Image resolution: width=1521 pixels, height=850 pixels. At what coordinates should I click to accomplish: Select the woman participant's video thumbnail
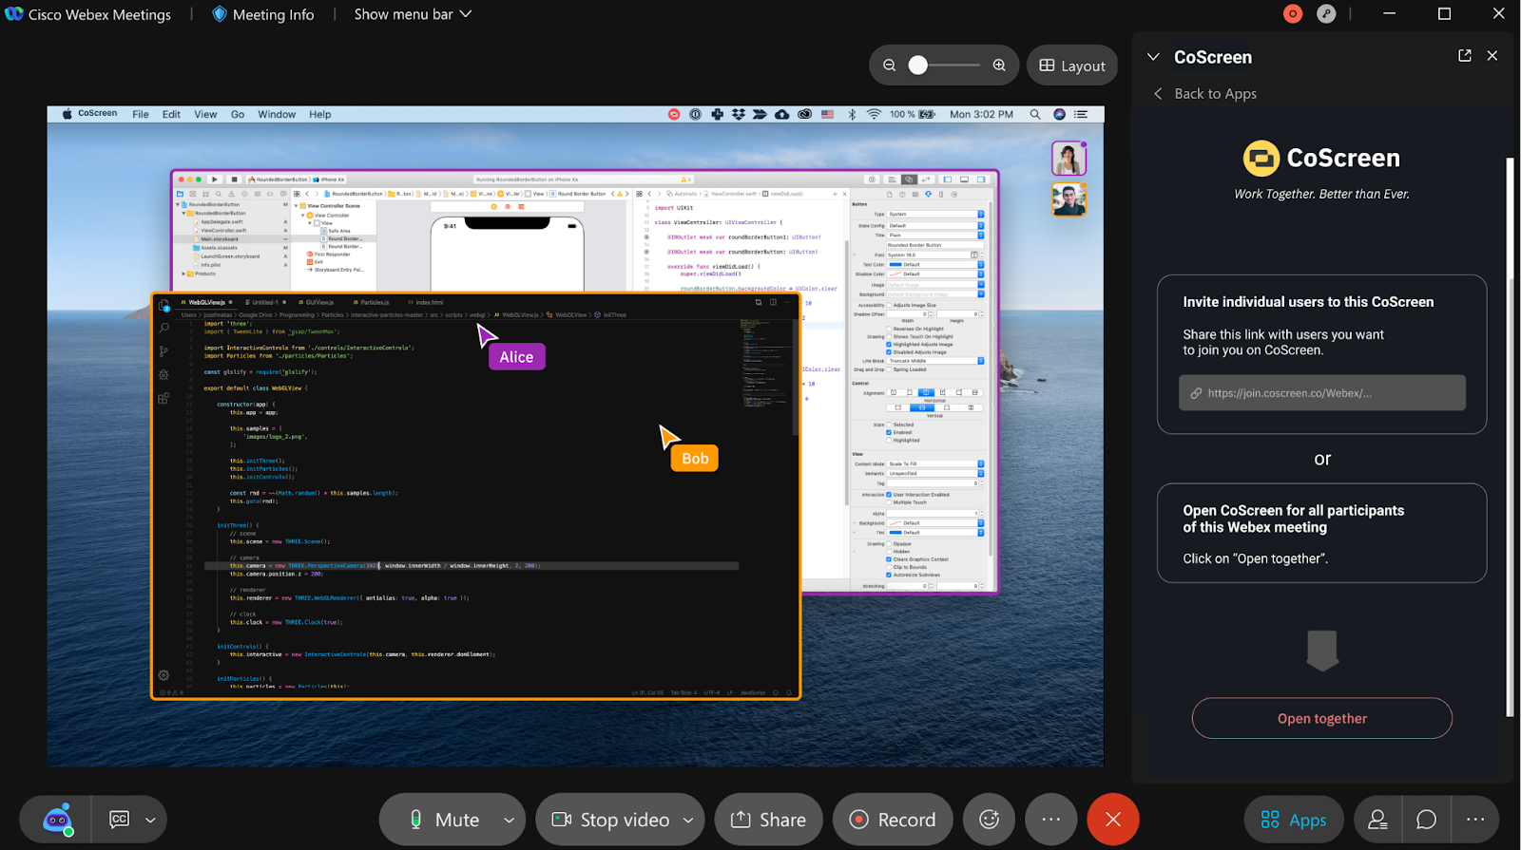coord(1069,159)
